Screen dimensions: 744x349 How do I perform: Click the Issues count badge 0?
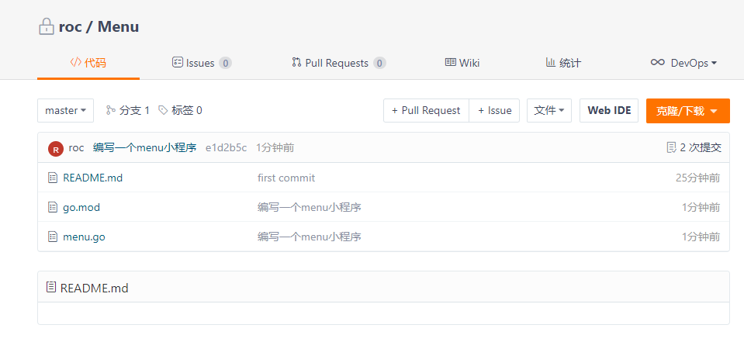tap(226, 63)
